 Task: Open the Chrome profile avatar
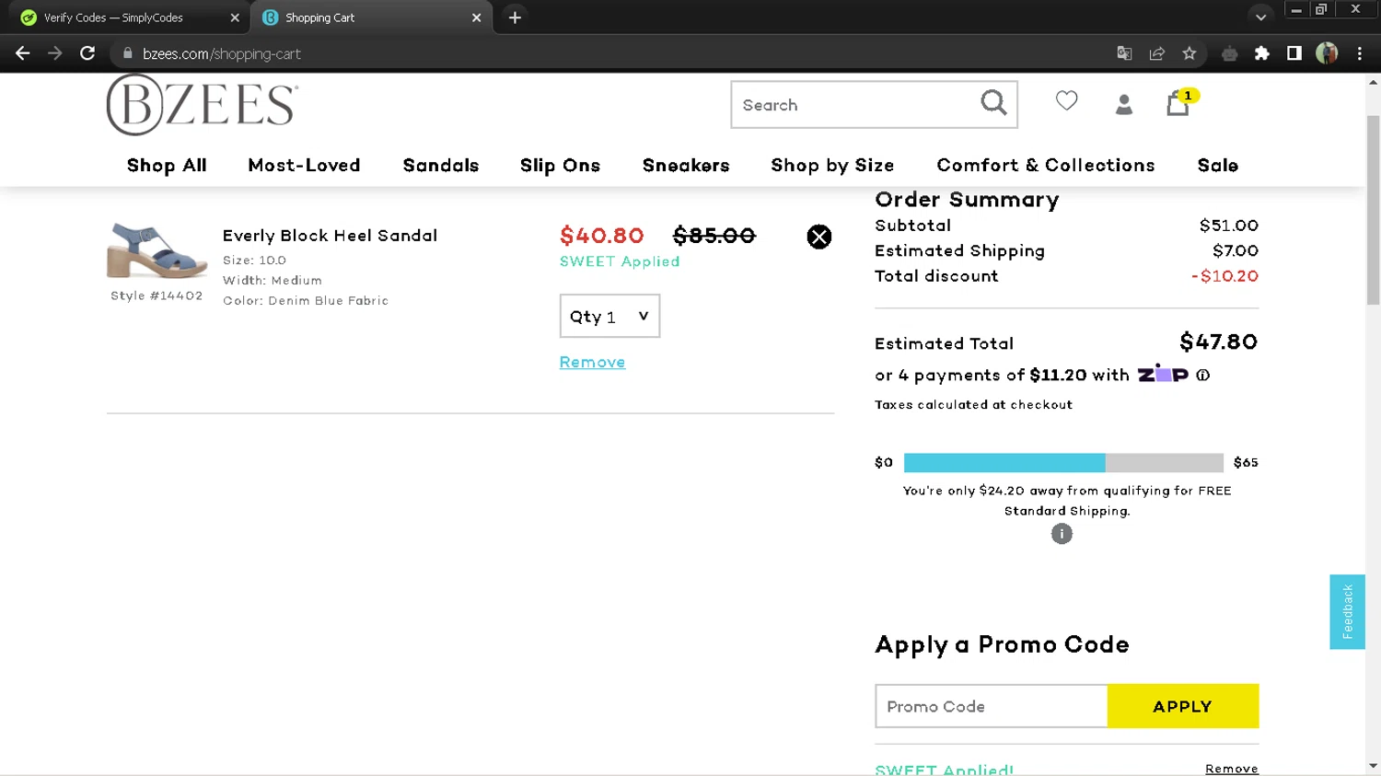pyautogui.click(x=1327, y=53)
